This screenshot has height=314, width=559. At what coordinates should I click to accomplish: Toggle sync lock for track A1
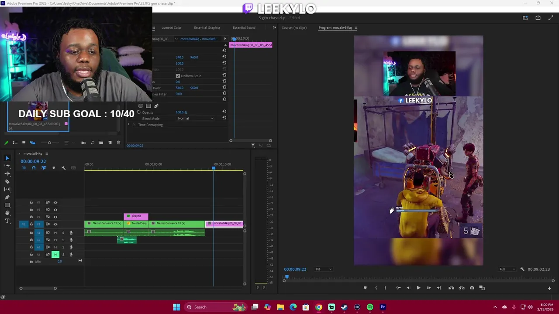[48, 232]
